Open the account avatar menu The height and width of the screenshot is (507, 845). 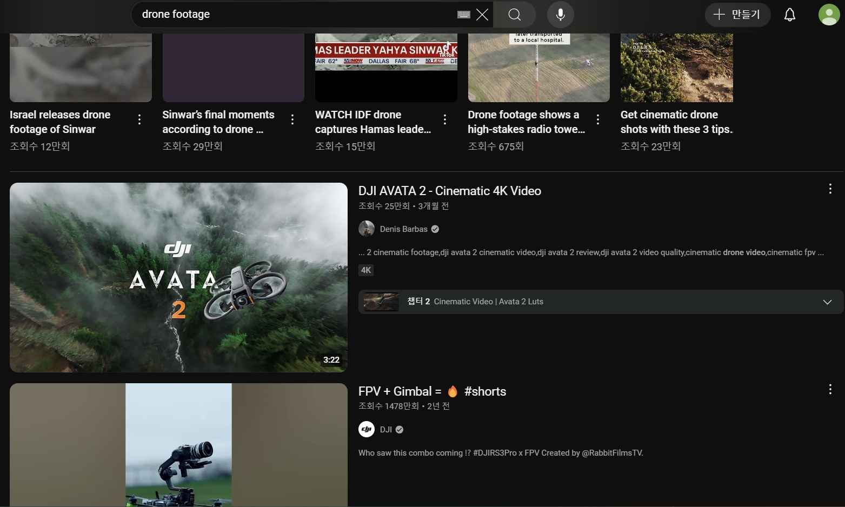point(829,15)
